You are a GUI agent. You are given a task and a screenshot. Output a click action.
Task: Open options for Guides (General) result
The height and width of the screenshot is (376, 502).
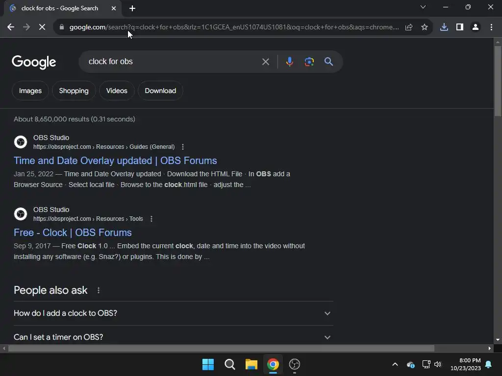coord(183,147)
